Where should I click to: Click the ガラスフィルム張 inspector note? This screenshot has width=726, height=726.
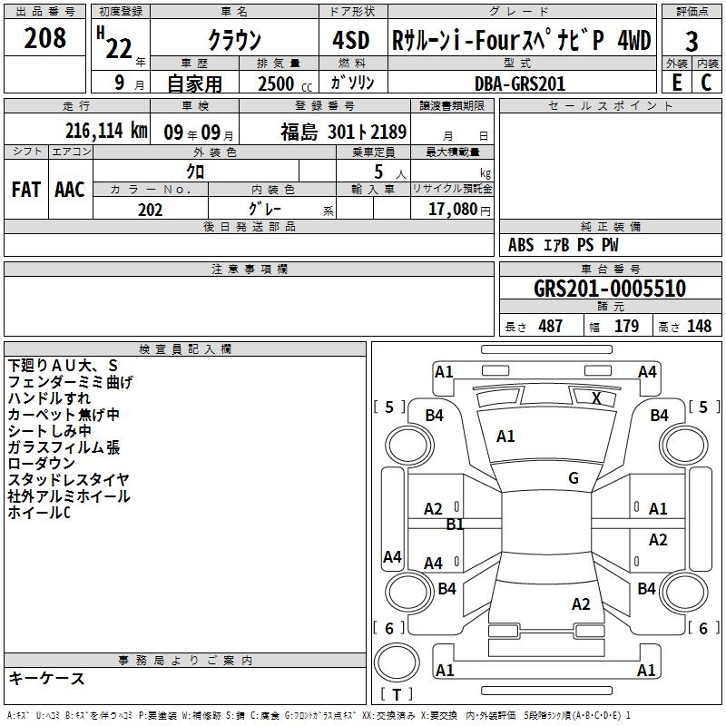click(64, 447)
